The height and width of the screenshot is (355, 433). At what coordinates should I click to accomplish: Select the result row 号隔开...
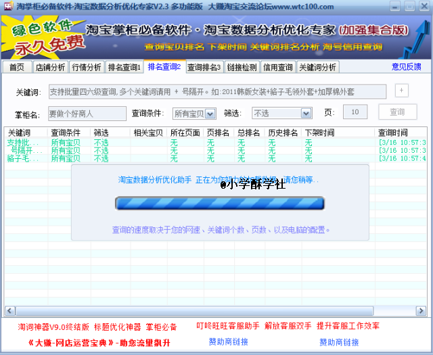tap(215, 151)
